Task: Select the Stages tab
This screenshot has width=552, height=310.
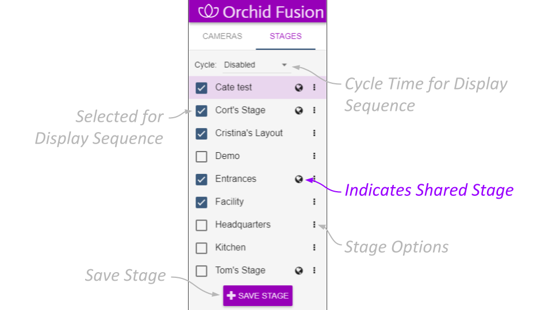Action: pos(286,36)
